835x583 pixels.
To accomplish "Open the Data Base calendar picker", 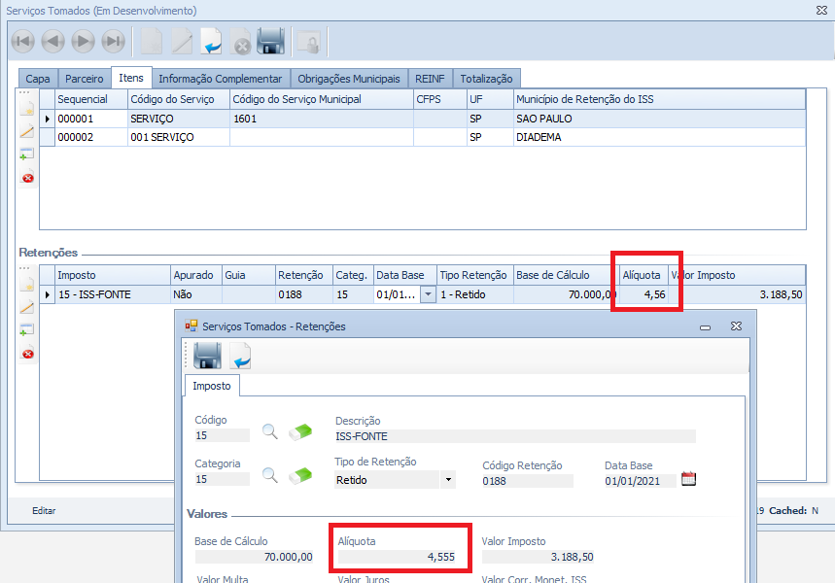I will 688,479.
